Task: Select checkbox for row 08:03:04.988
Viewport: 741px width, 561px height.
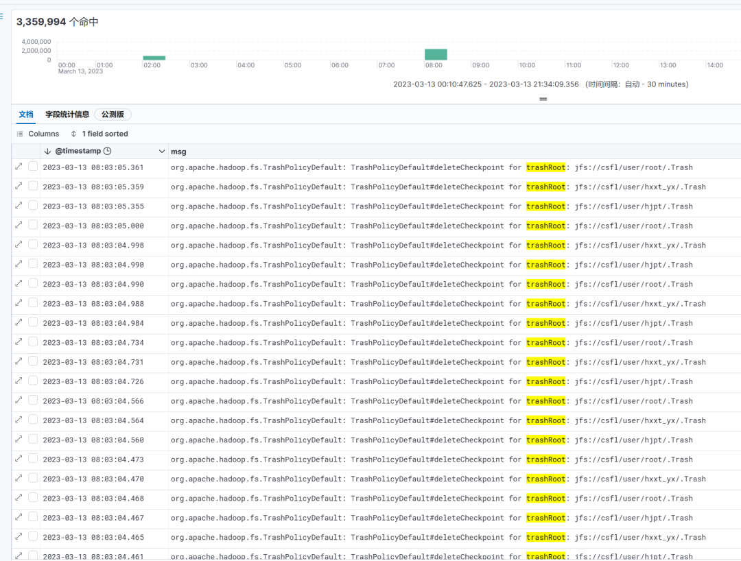Action: (x=33, y=302)
